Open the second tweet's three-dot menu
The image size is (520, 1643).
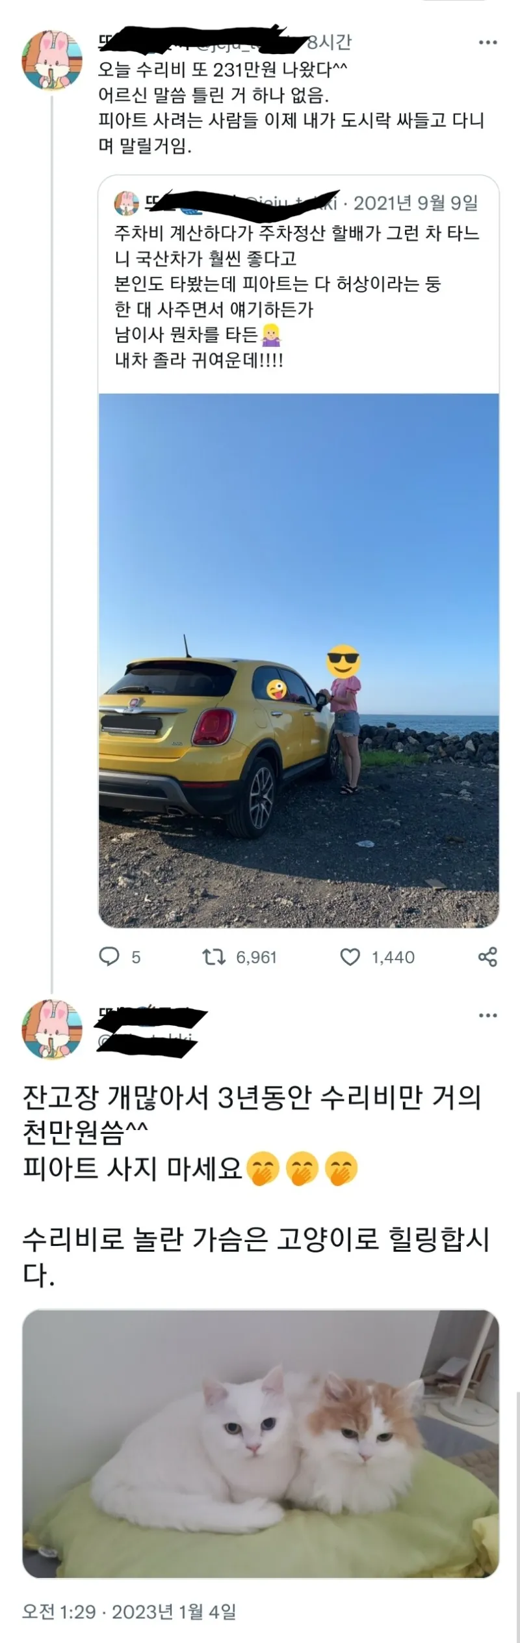(487, 1015)
